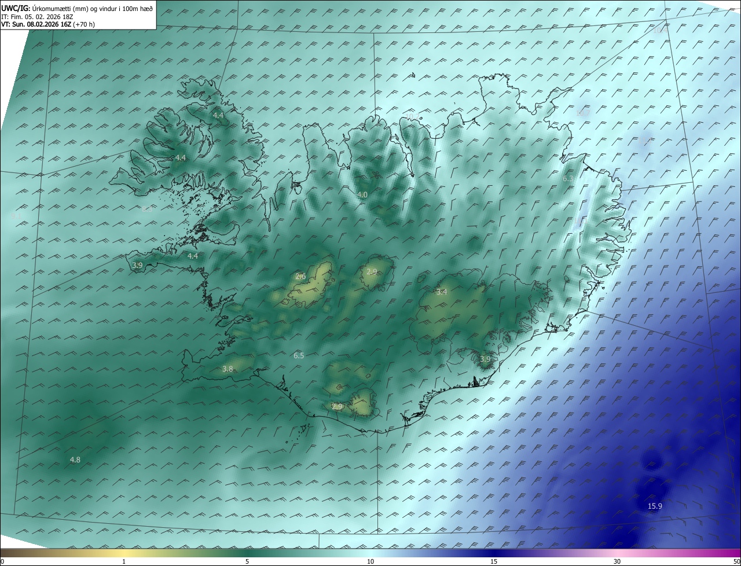Click the 15.9 value label in the dark blue area
The image size is (741, 566).
click(655, 506)
